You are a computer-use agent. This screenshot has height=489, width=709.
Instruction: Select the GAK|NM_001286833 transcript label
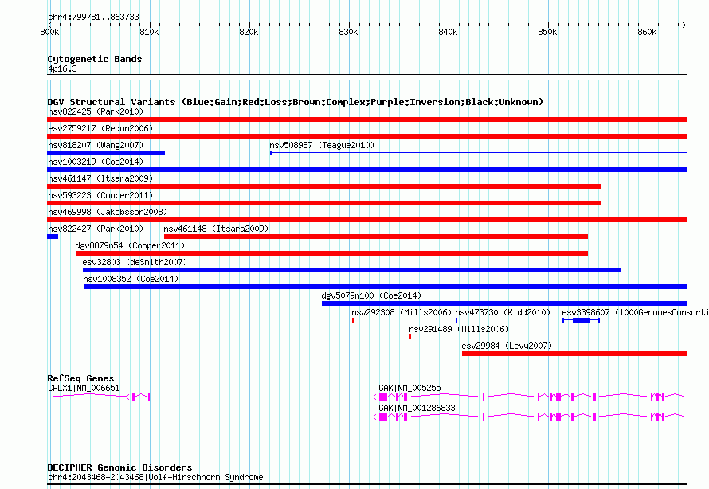(417, 408)
